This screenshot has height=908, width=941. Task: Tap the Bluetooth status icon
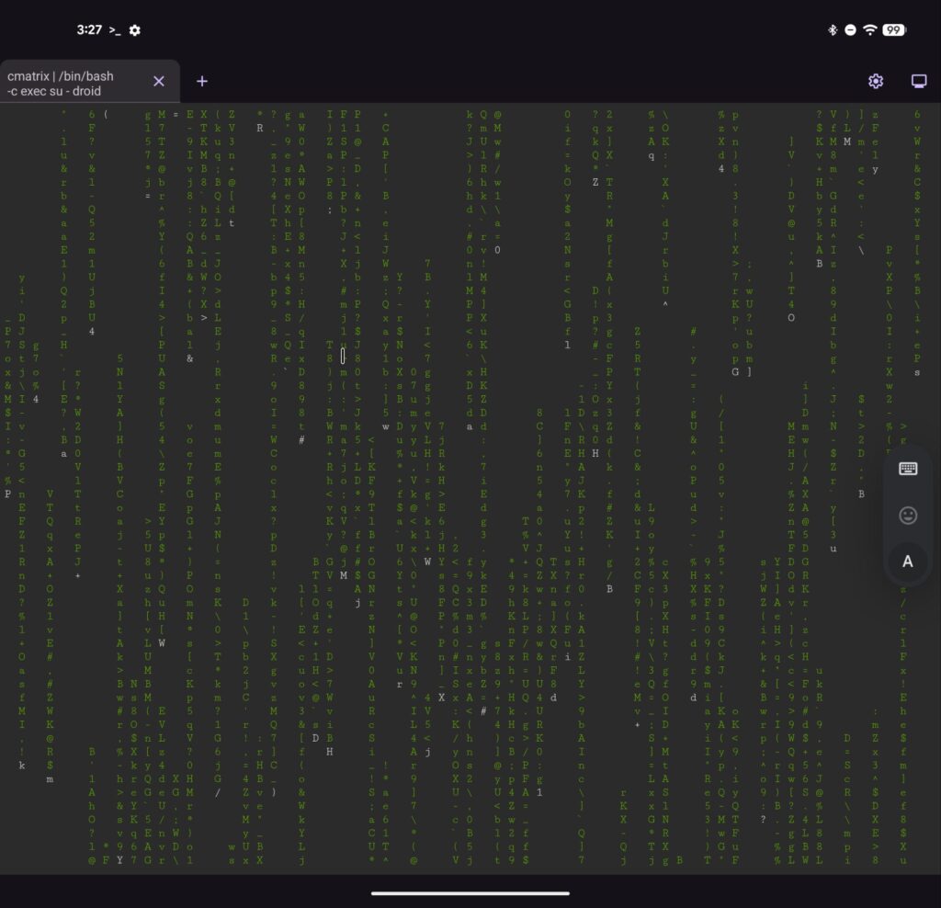[x=833, y=30]
